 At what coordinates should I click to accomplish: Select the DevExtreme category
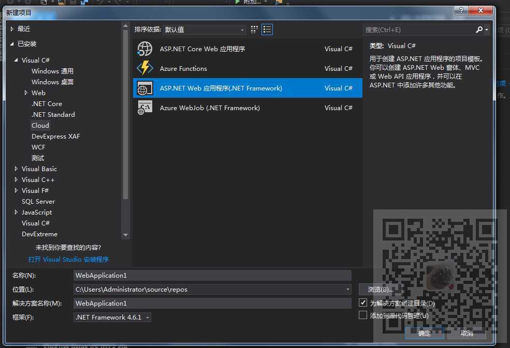(x=39, y=234)
